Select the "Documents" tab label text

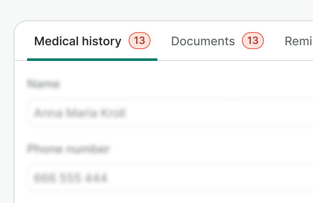click(x=203, y=41)
